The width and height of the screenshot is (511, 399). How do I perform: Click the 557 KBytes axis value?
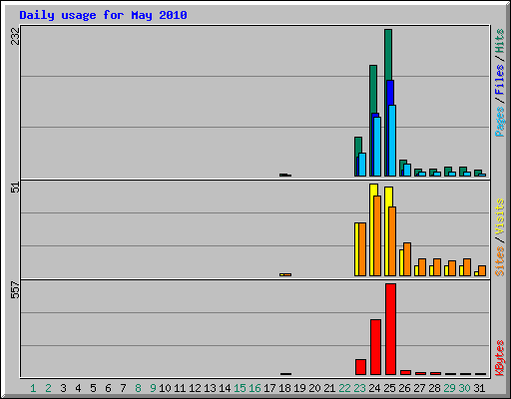click(x=15, y=290)
